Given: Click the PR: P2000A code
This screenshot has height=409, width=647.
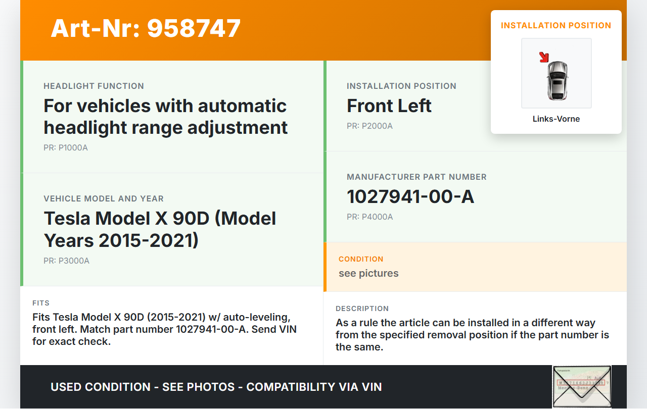Looking at the screenshot, I should pos(369,126).
